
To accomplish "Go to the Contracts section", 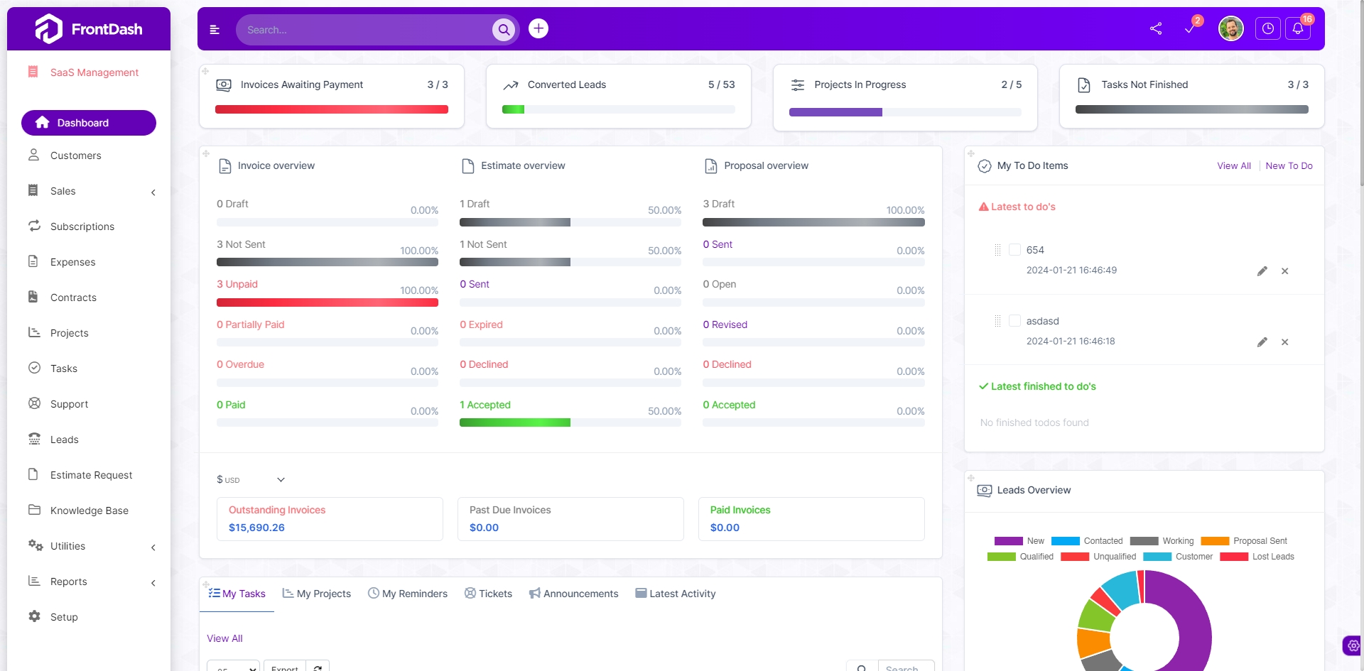I will click(x=73, y=298).
